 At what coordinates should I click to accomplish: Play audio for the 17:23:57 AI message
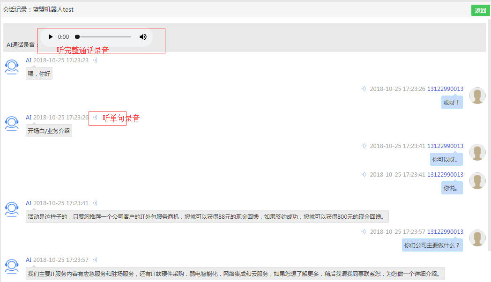95,260
